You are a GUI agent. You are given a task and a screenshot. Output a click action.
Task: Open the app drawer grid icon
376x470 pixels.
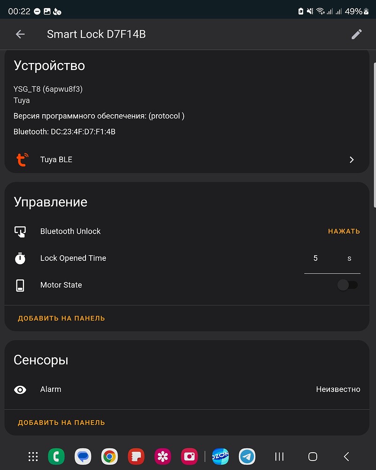[33, 456]
